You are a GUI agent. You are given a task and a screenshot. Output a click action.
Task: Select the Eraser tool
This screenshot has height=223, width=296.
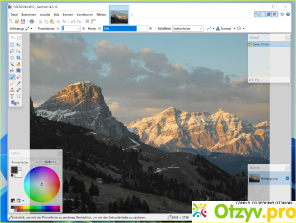point(19,77)
